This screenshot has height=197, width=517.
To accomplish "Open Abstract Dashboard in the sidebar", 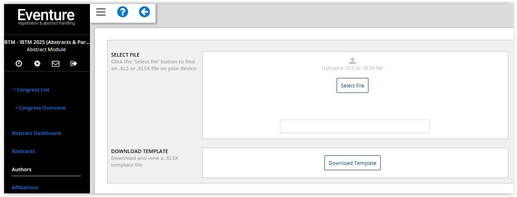I will (x=36, y=133).
